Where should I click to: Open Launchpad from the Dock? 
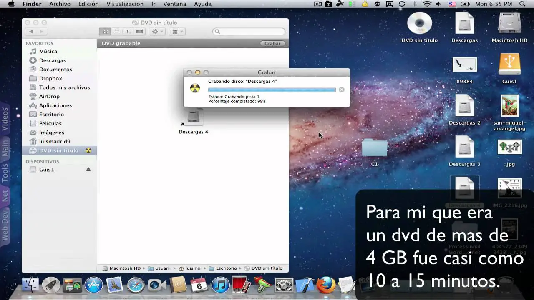pyautogui.click(x=51, y=285)
